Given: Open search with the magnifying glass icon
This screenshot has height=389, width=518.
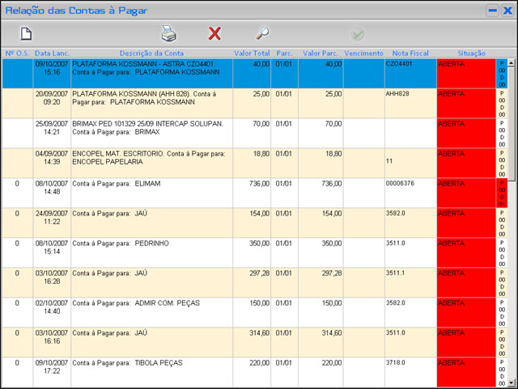Looking at the screenshot, I should (x=262, y=33).
